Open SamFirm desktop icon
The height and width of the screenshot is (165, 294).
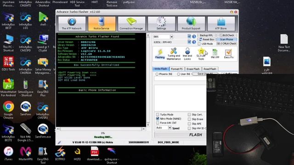(26, 109)
